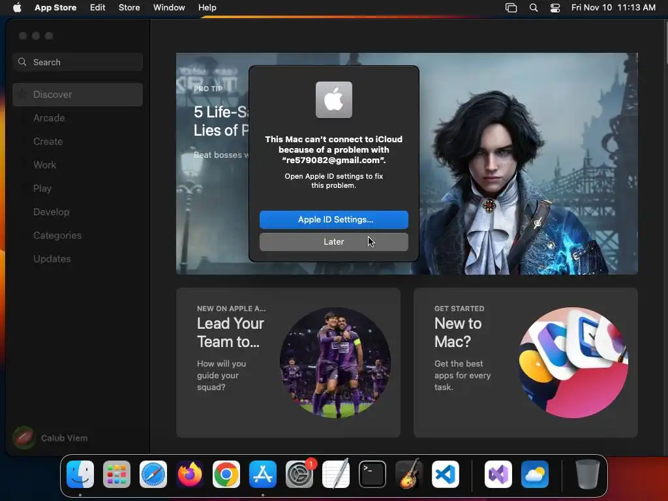Select Discover in the sidebar
The width and height of the screenshot is (668, 501).
click(x=78, y=95)
